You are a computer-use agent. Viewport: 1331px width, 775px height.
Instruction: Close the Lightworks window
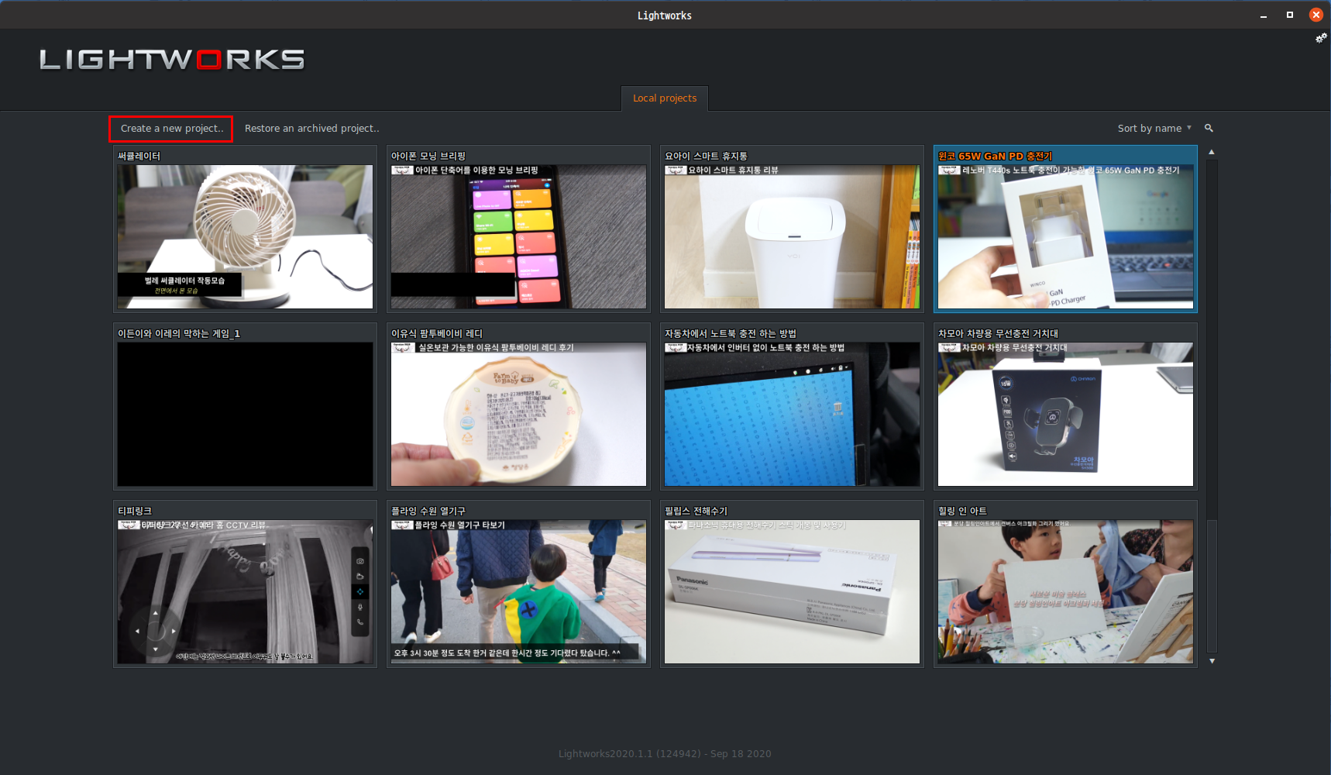pos(1316,15)
